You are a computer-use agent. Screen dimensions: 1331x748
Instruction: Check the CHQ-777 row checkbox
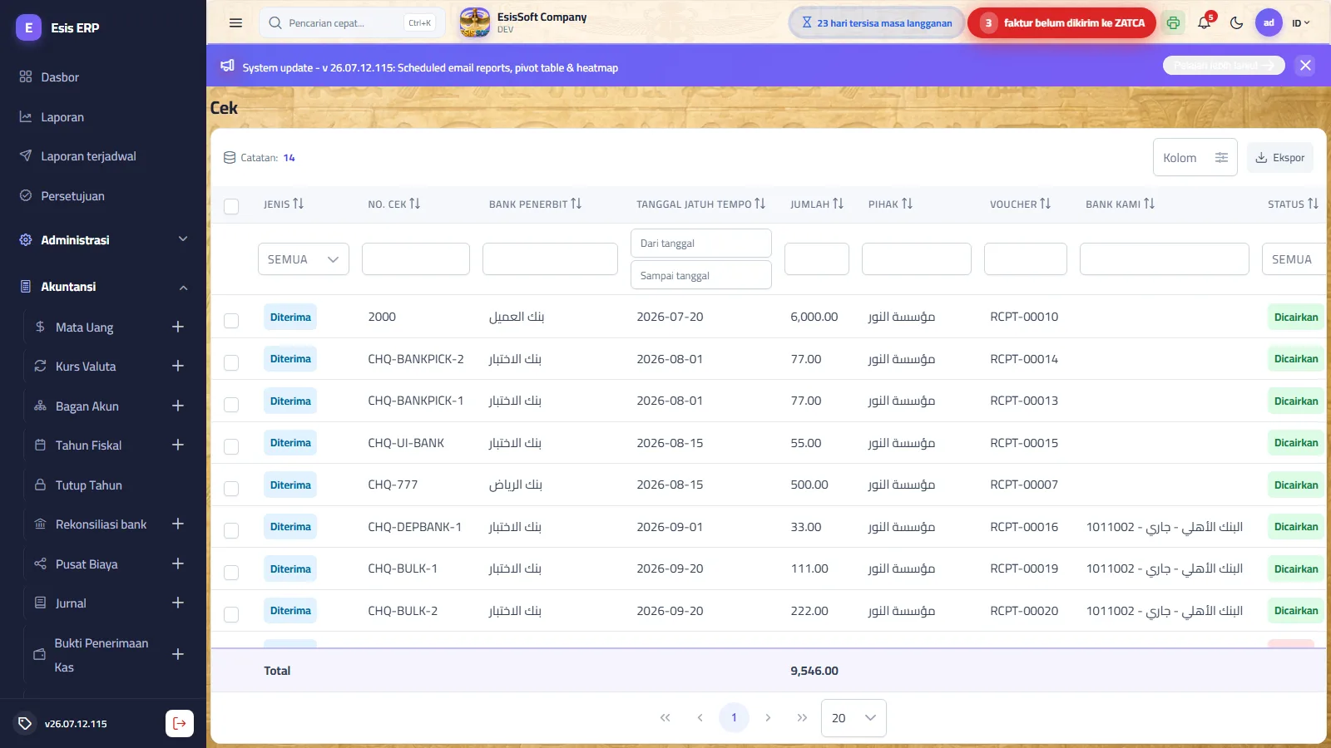click(231, 488)
